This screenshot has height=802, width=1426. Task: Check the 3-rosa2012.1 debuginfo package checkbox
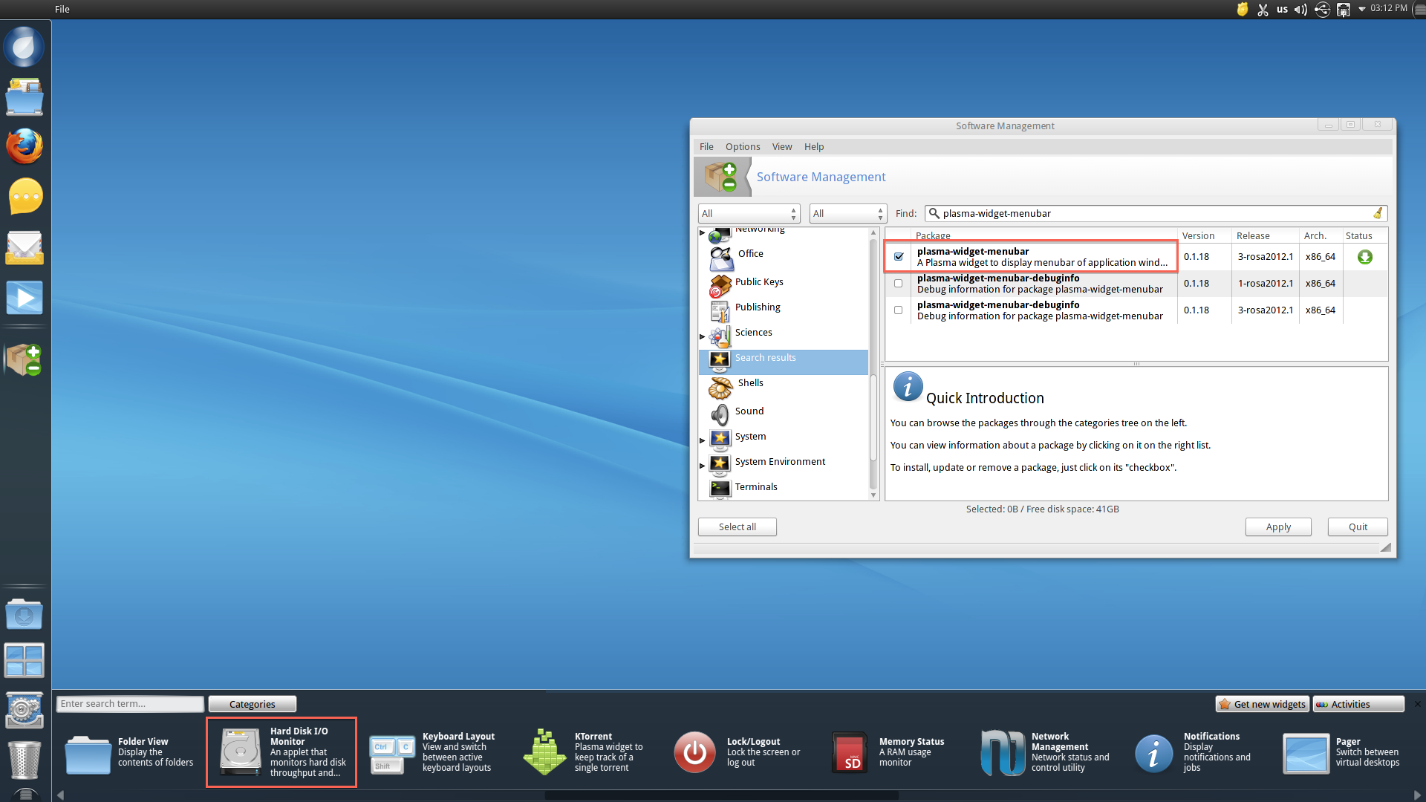point(899,310)
